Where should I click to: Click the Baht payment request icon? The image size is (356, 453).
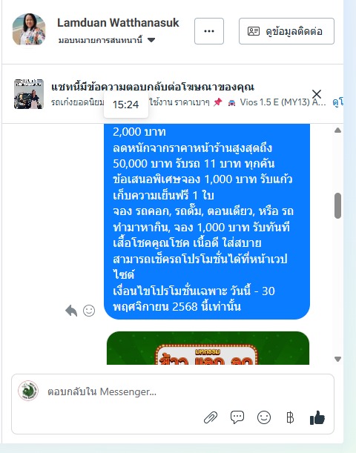(290, 417)
